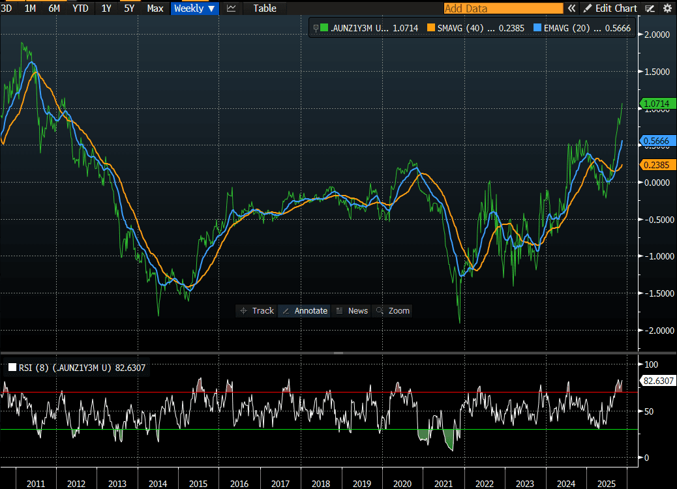
Task: Click the double chevron collapse icon
Action: (x=571, y=8)
